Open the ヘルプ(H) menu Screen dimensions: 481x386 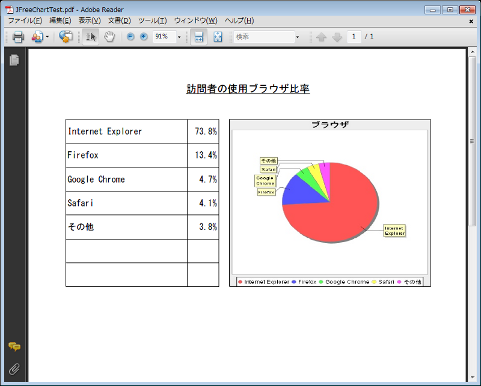click(239, 20)
